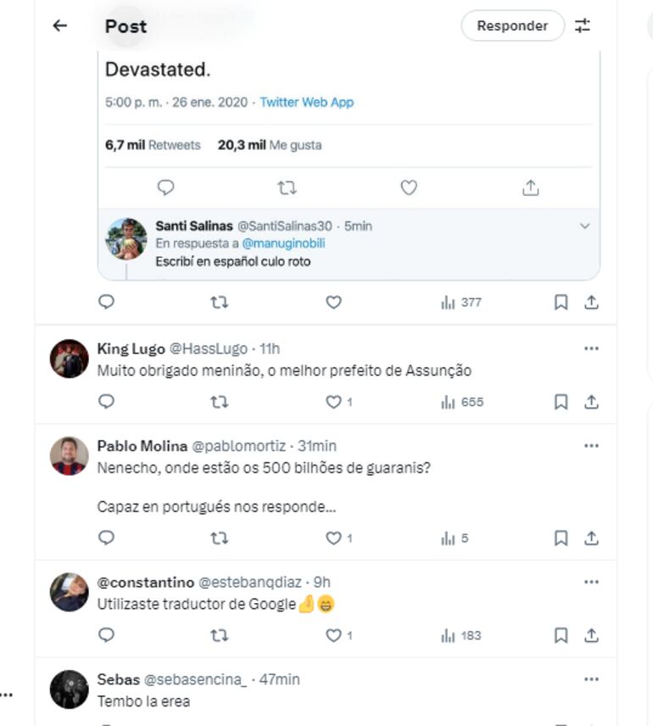The image size is (653, 726).
Task: Open more options on Pablo Molina's reply
Action: [x=591, y=444]
